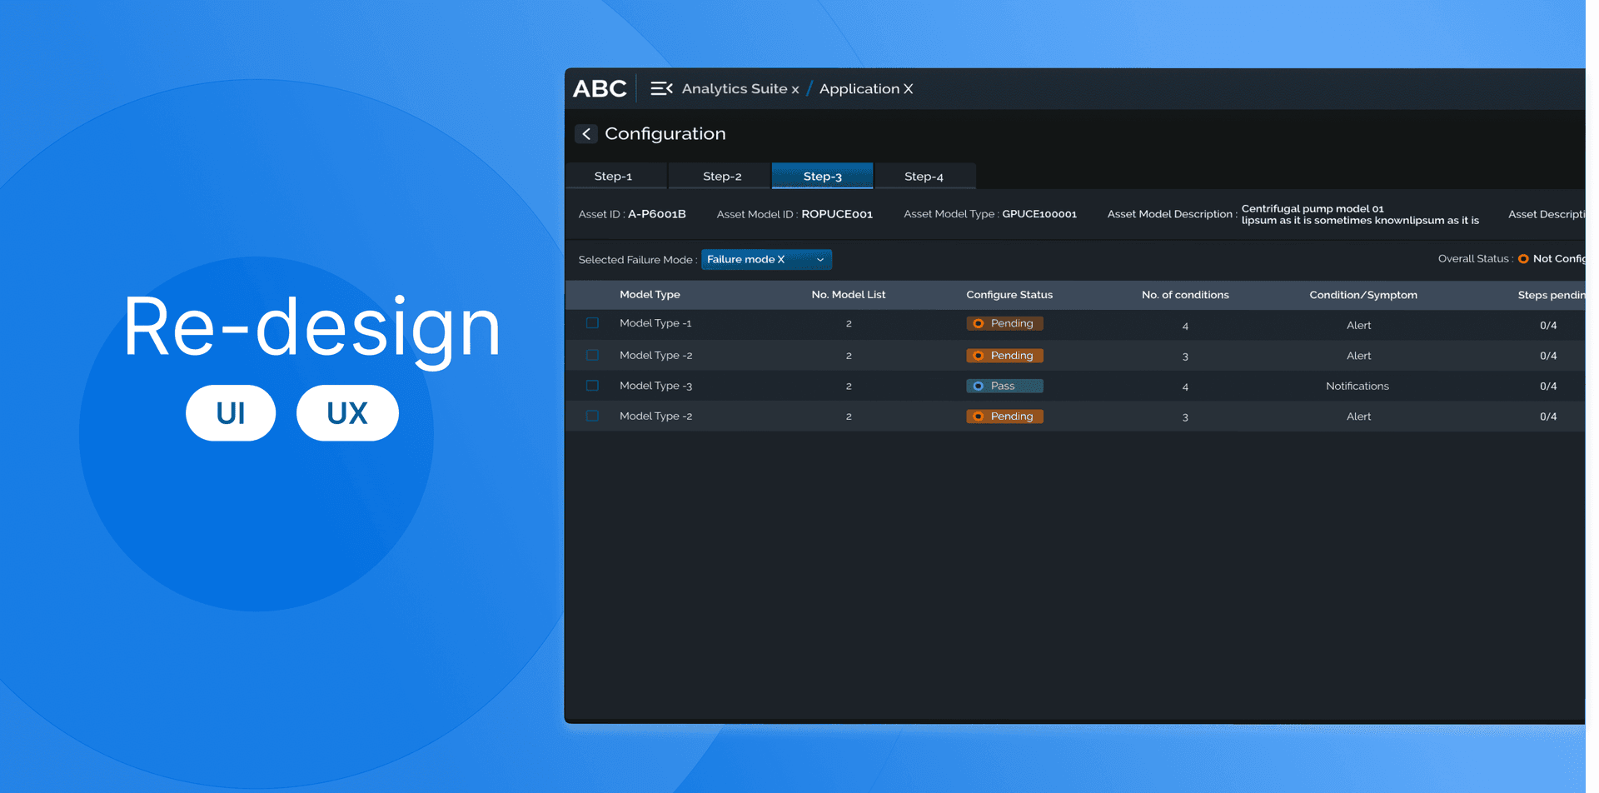Switch to Step-4 tab
The width and height of the screenshot is (1599, 793).
tap(924, 176)
